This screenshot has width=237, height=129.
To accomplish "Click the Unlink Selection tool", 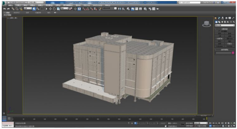I will [x=17, y=9].
